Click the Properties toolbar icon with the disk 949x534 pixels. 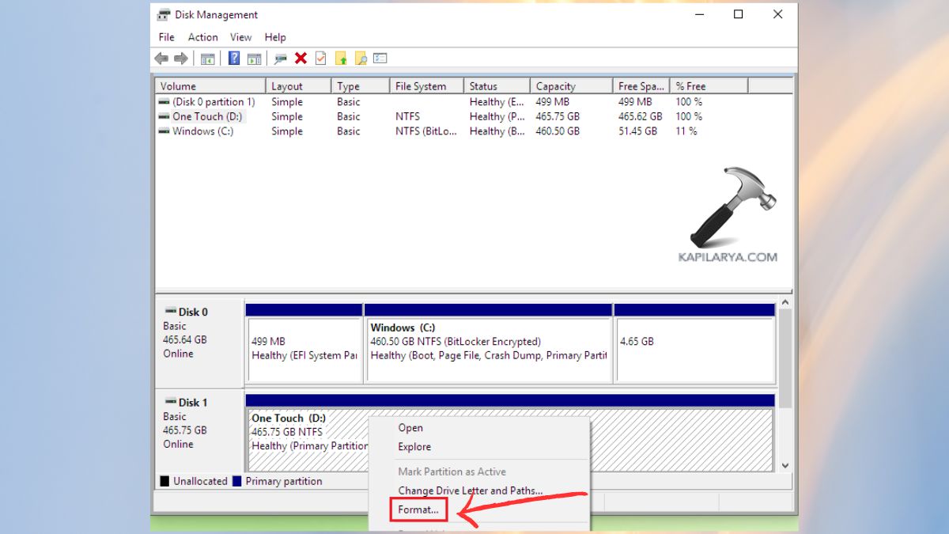click(280, 58)
